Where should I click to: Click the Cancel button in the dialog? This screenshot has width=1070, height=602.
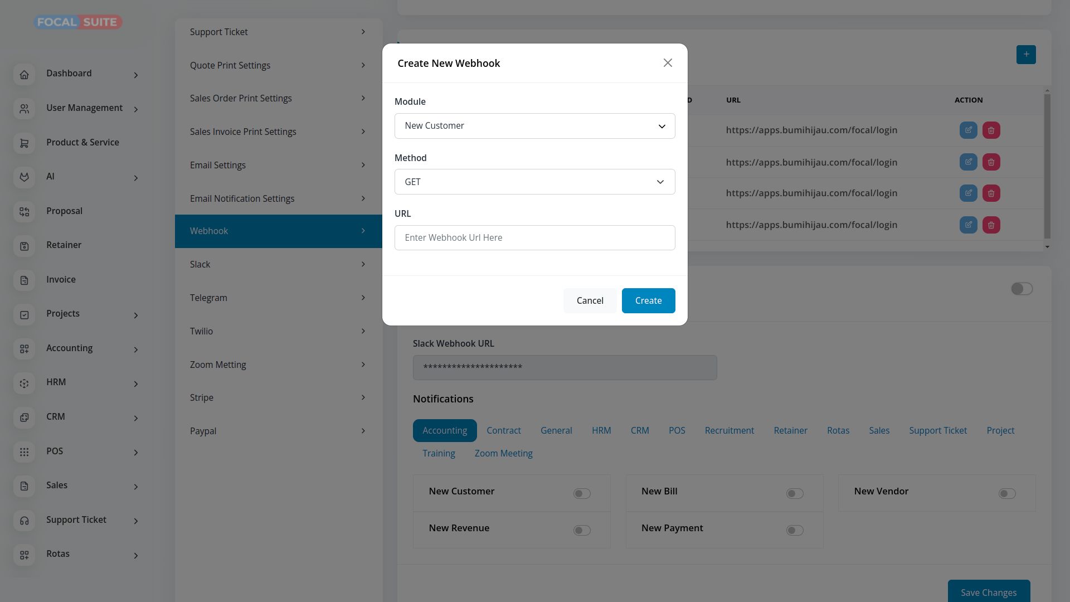[x=590, y=301]
